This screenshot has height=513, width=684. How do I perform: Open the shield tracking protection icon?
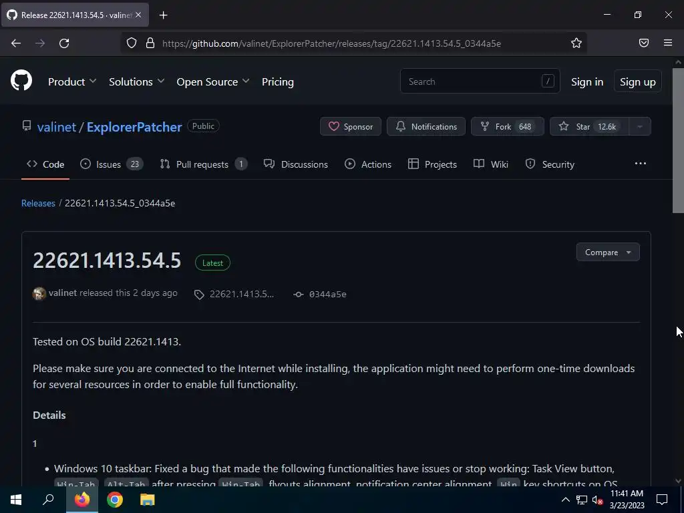coord(132,43)
